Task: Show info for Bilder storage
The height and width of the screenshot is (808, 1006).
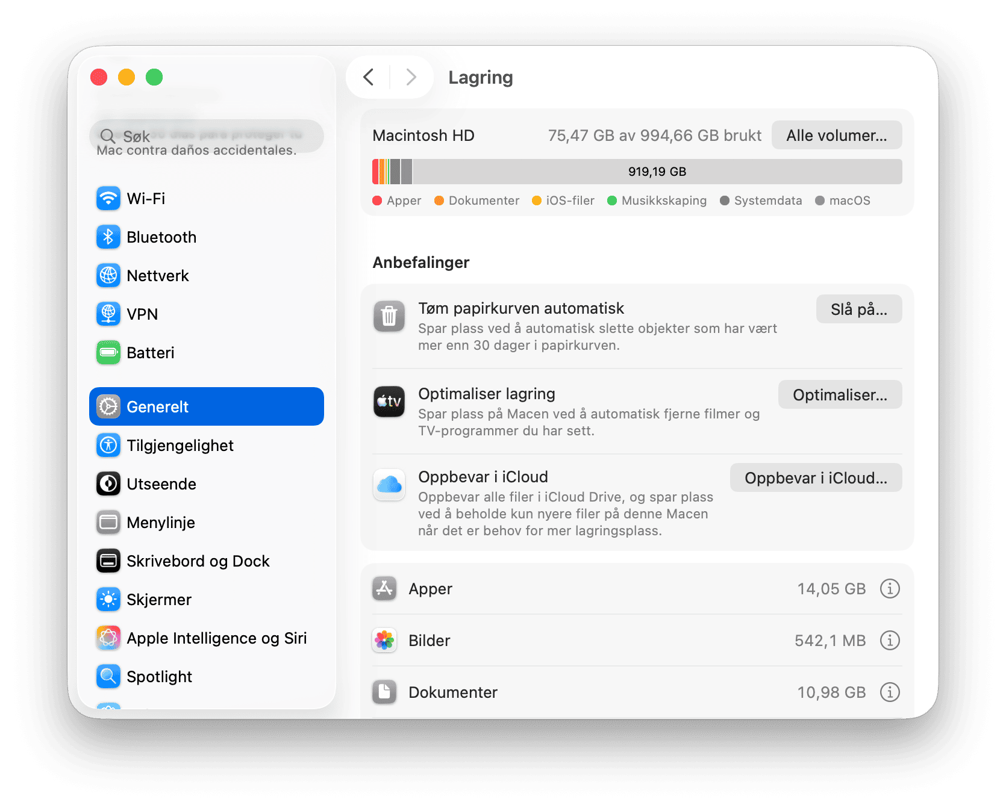Action: 890,641
